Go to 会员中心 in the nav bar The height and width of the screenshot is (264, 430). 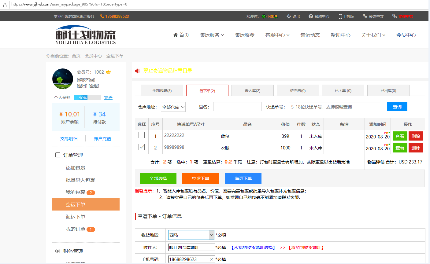tap(406, 35)
